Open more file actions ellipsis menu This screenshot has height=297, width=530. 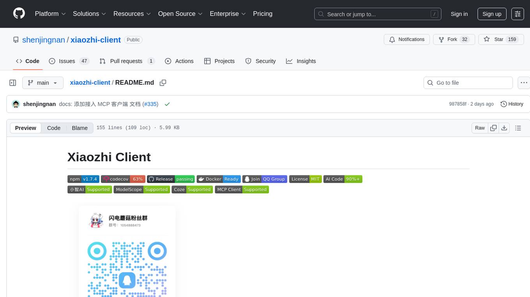click(x=524, y=83)
